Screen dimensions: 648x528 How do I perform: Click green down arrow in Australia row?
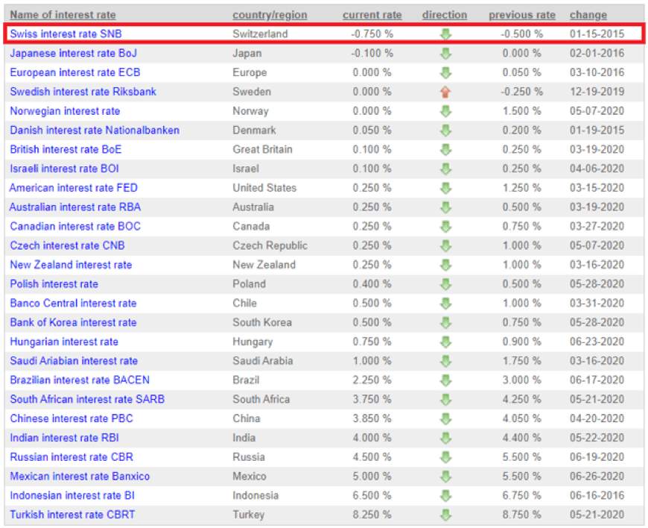tap(445, 207)
